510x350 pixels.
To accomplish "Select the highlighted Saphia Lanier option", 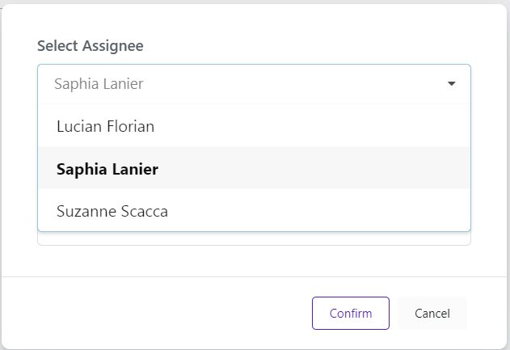I will pyautogui.click(x=107, y=169).
